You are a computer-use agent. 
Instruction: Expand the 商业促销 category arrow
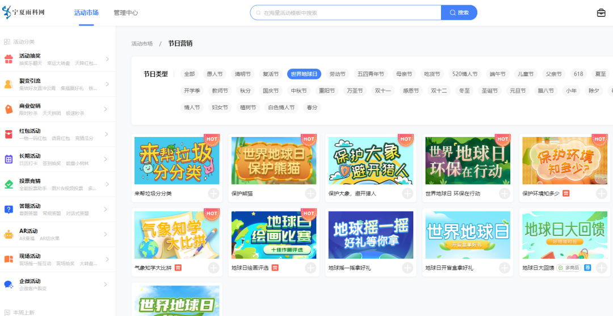click(107, 109)
